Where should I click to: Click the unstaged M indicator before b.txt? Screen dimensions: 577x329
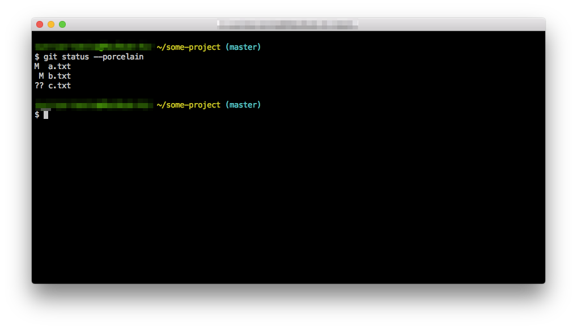point(41,76)
